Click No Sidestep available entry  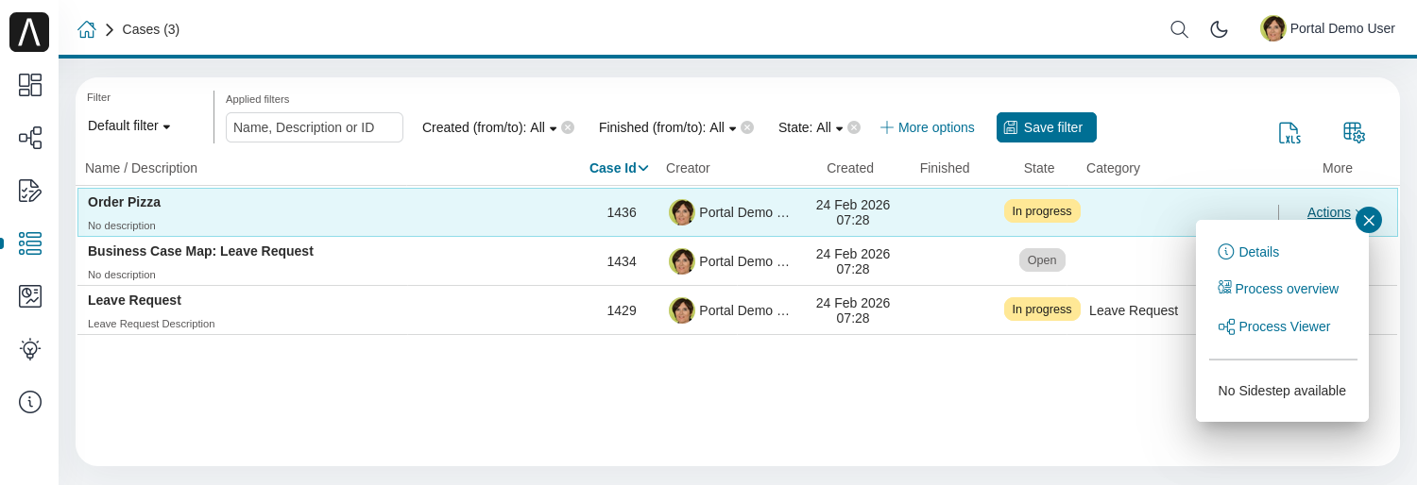tap(1282, 391)
